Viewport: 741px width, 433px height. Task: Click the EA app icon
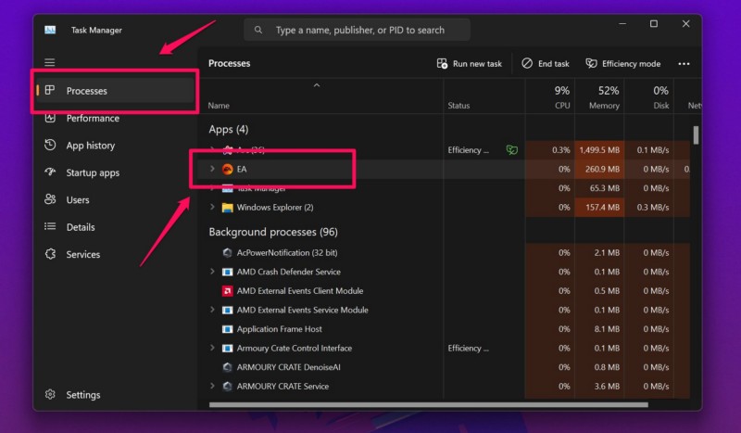[x=228, y=170]
